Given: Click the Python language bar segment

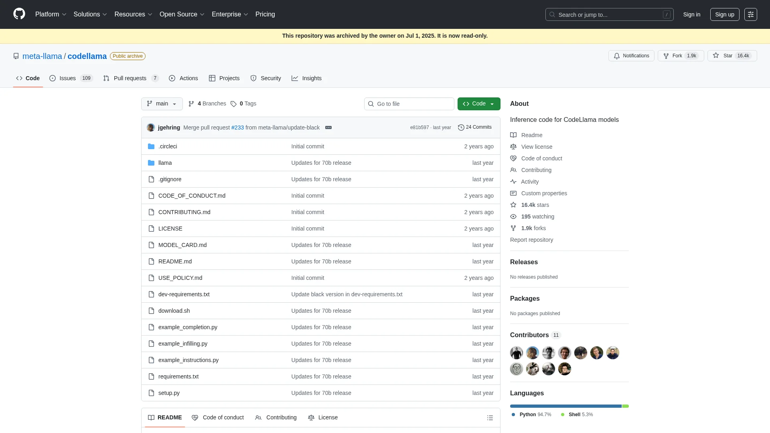Looking at the screenshot, I should click(x=565, y=406).
